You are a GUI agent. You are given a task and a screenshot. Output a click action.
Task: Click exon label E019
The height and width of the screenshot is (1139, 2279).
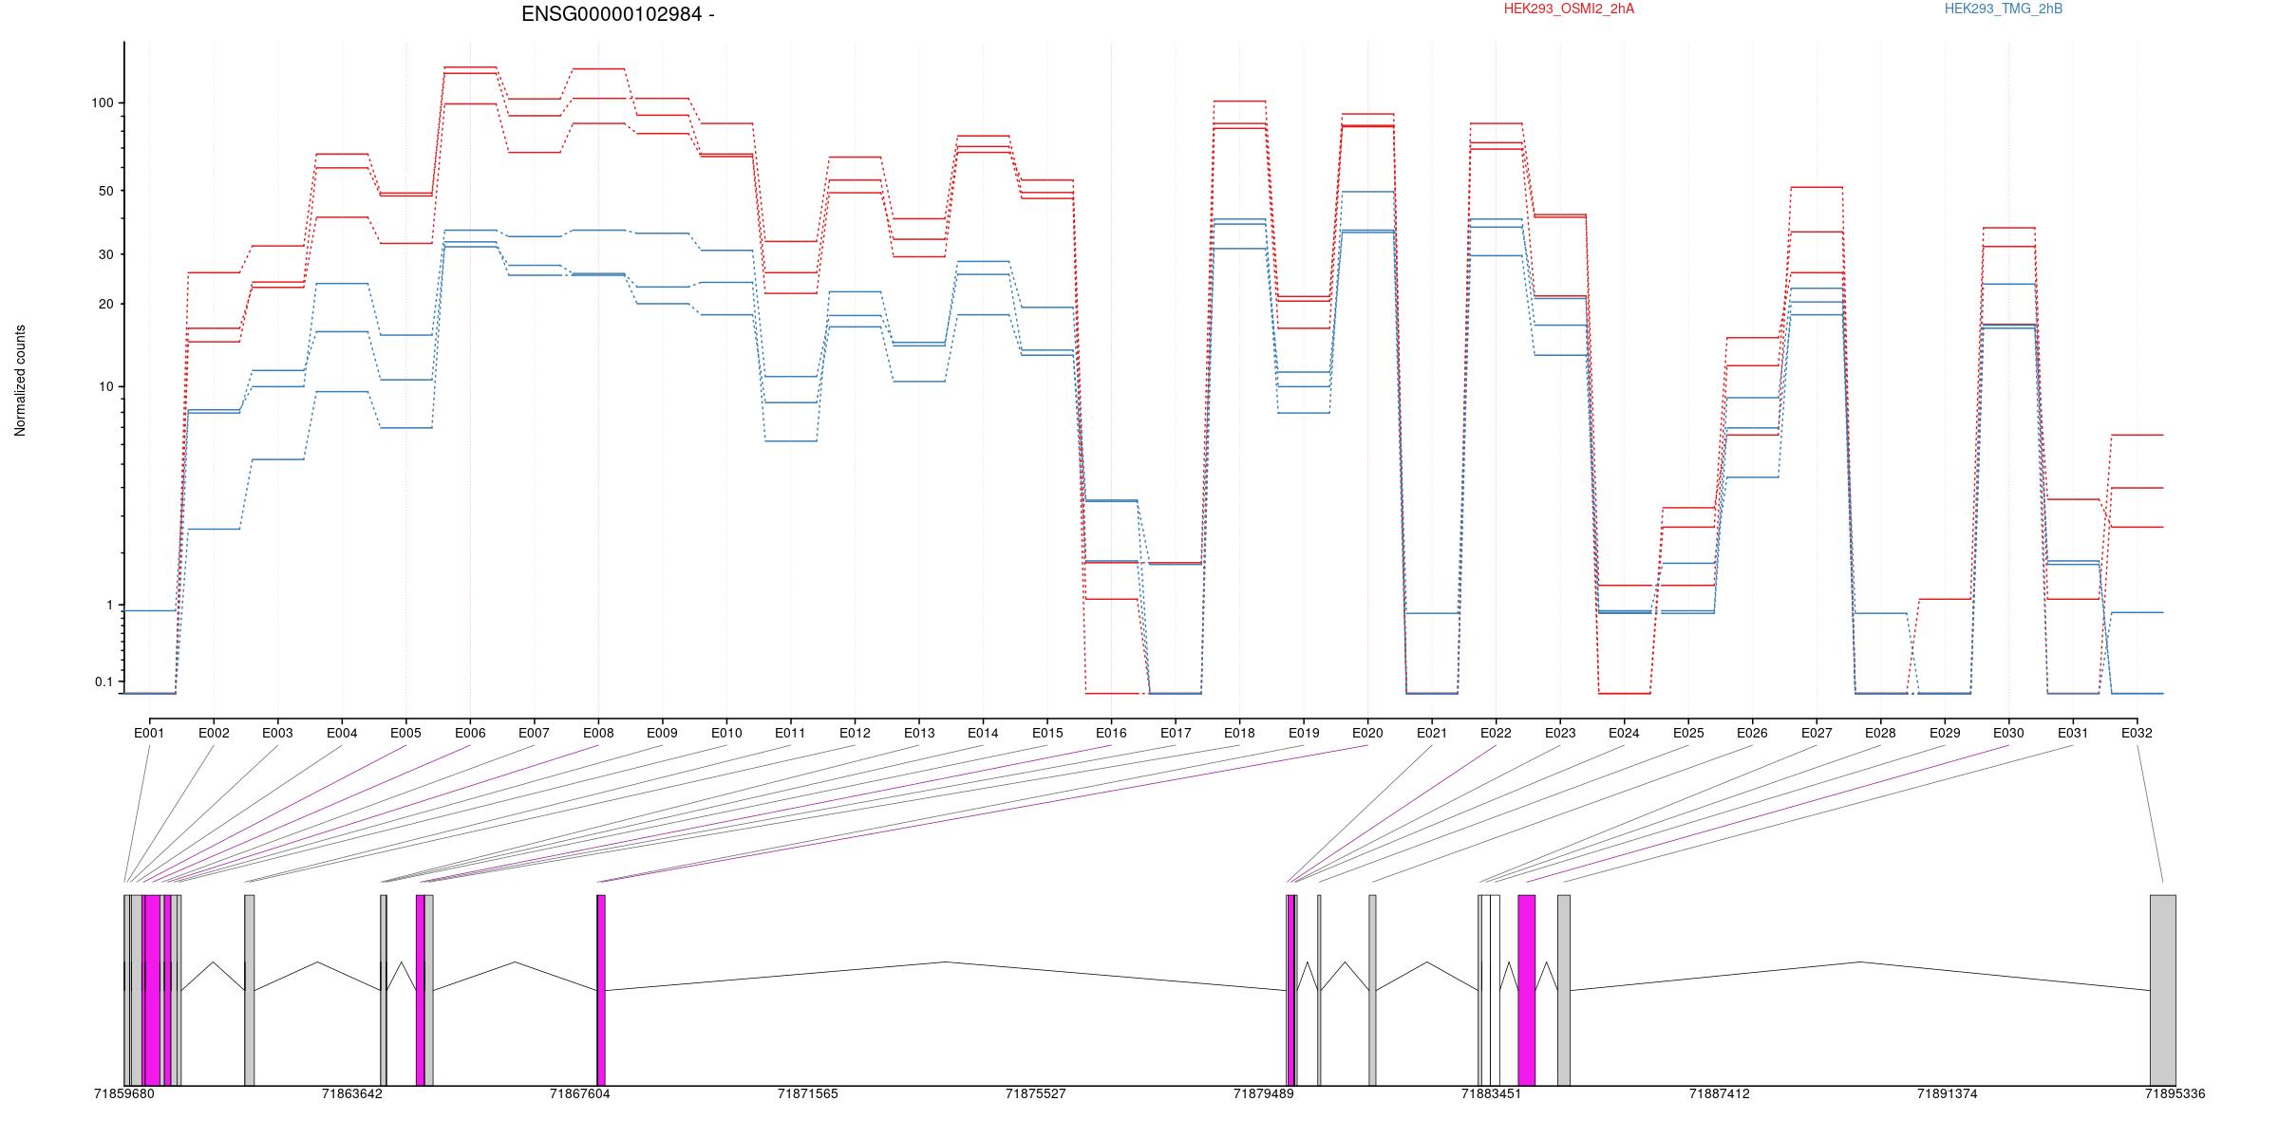[1304, 733]
